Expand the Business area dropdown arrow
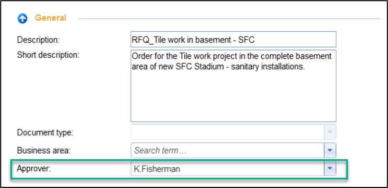The width and height of the screenshot is (388, 188). 330,151
